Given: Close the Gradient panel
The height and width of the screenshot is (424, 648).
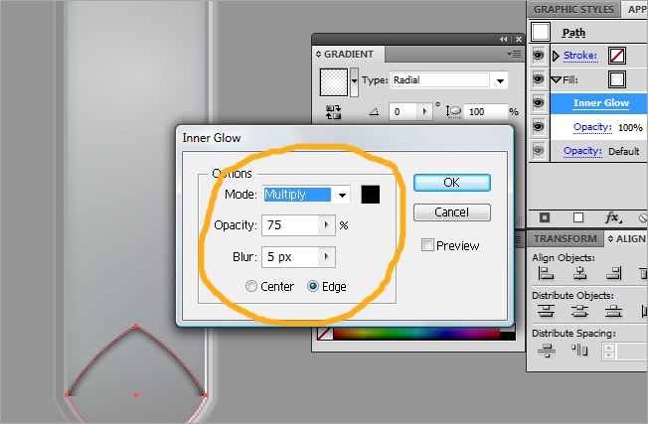Looking at the screenshot, I should click(519, 39).
